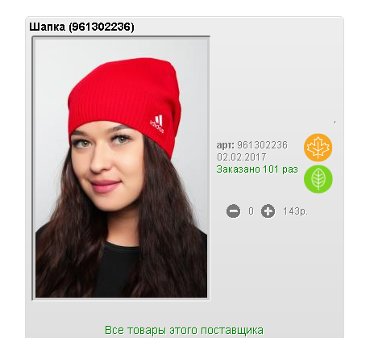Click the small dark mark above season icons
Screen dimensions: 370x338
click(x=335, y=122)
